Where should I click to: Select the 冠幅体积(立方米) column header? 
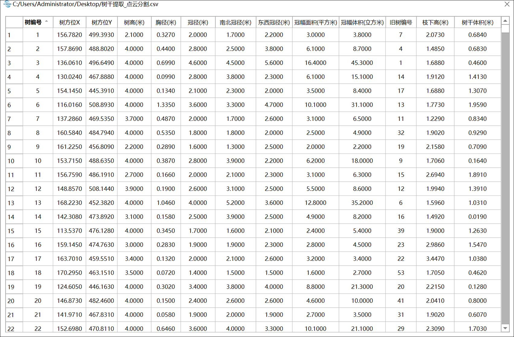coord(362,22)
